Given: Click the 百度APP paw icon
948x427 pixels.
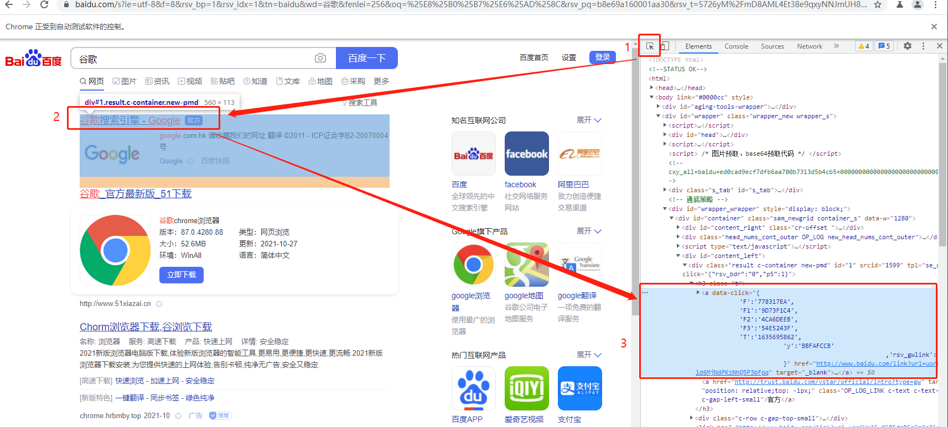Looking at the screenshot, I should click(x=474, y=388).
